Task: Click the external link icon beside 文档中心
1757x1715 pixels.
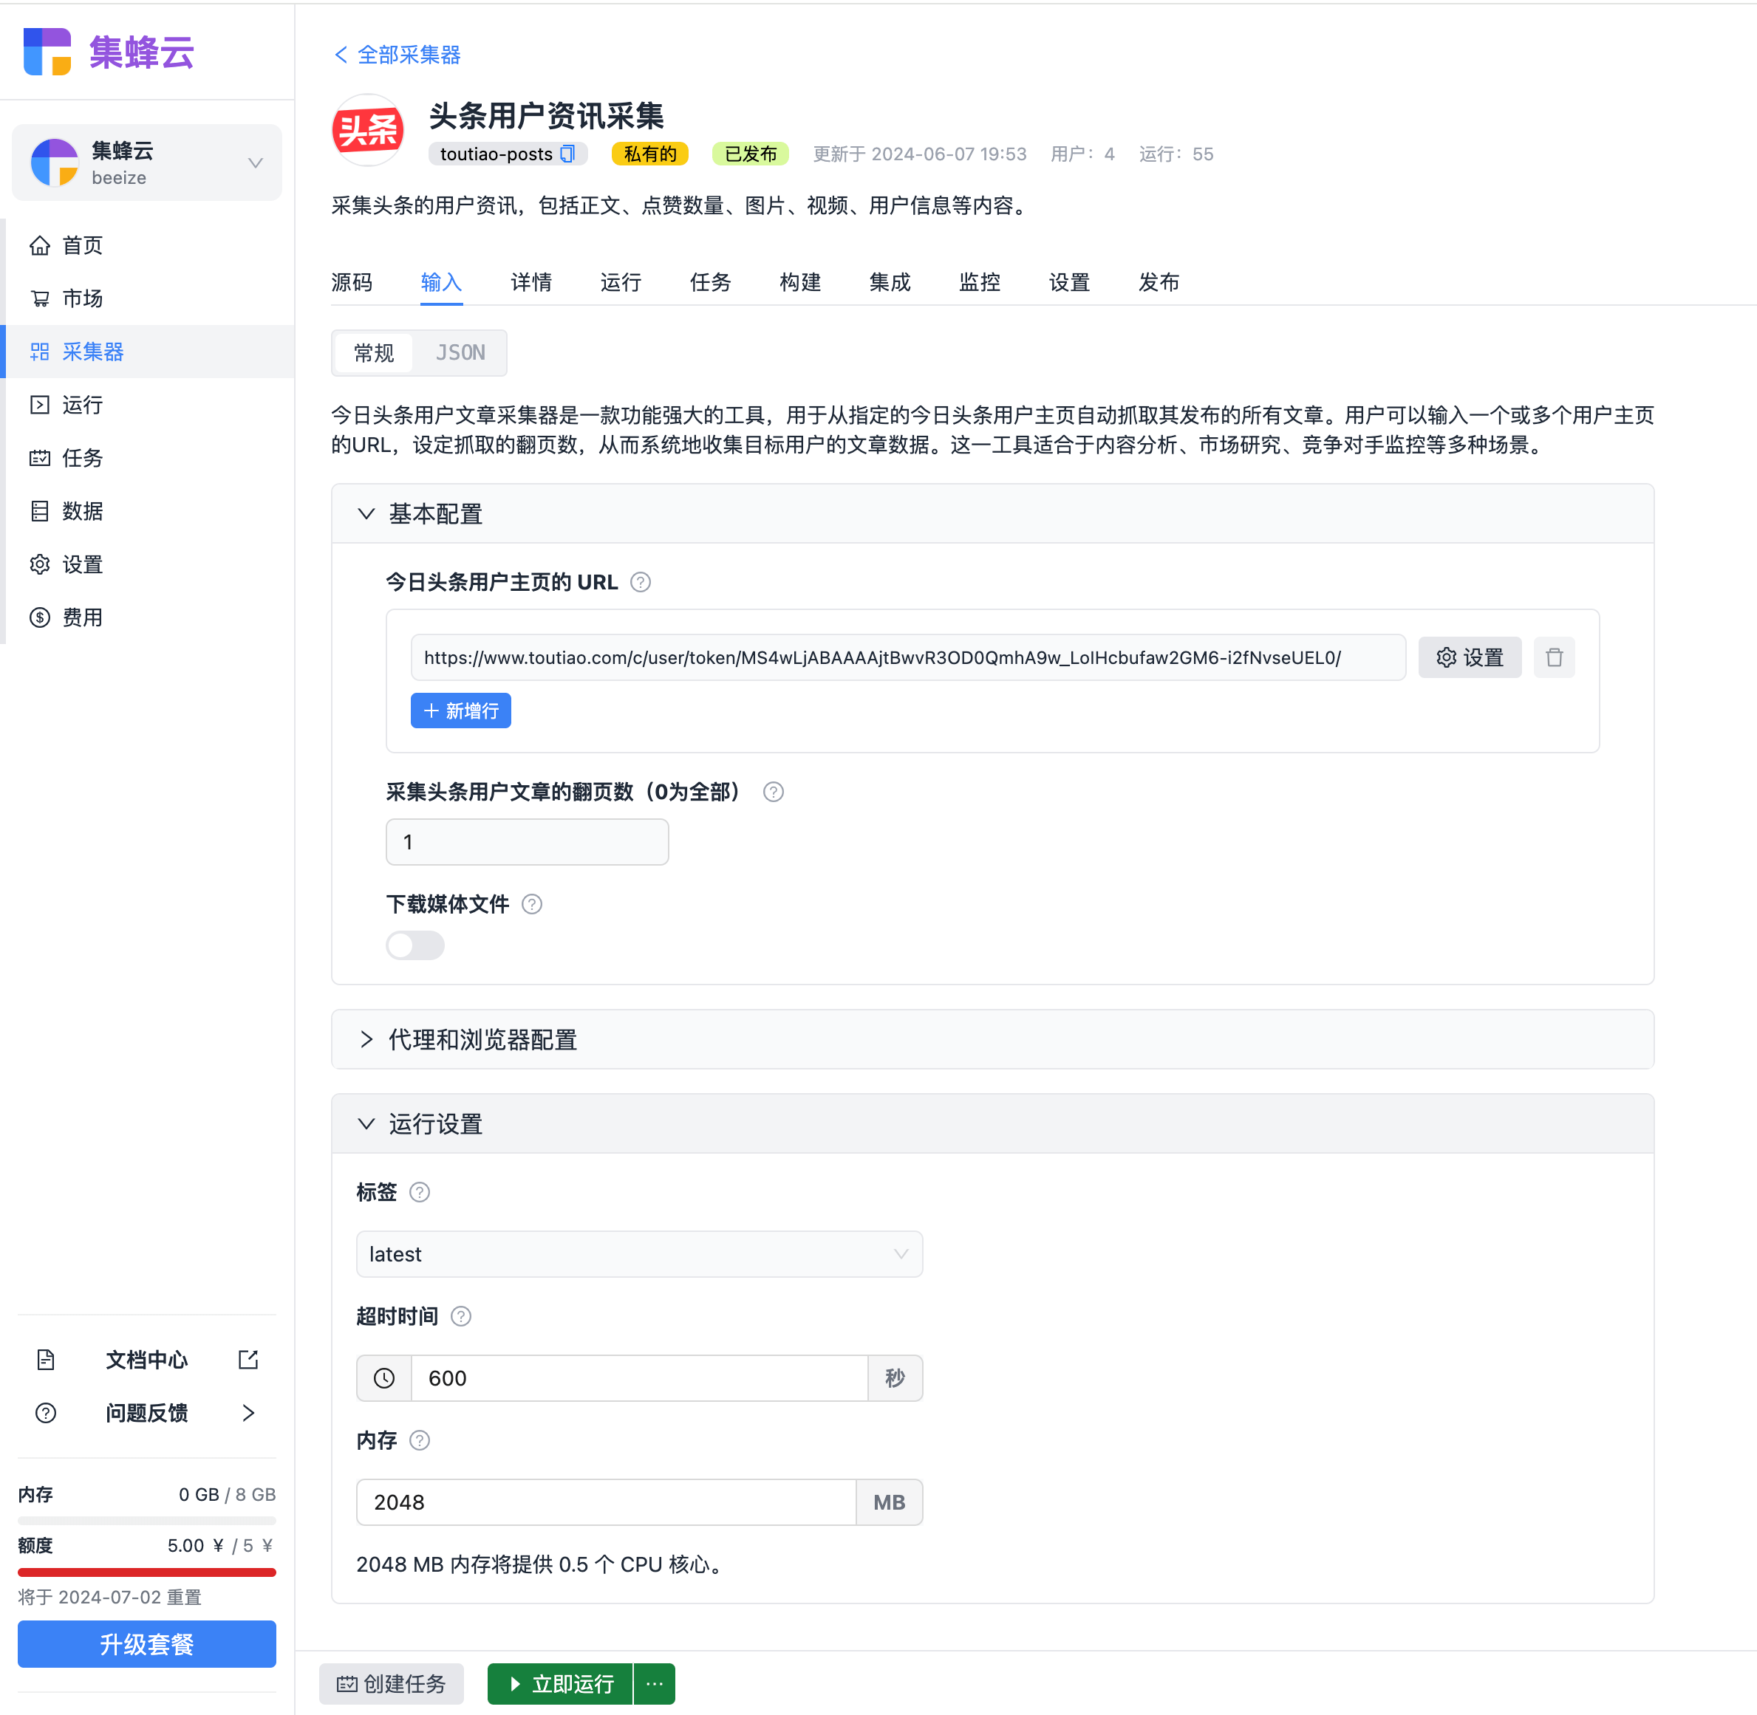Action: [x=249, y=1359]
